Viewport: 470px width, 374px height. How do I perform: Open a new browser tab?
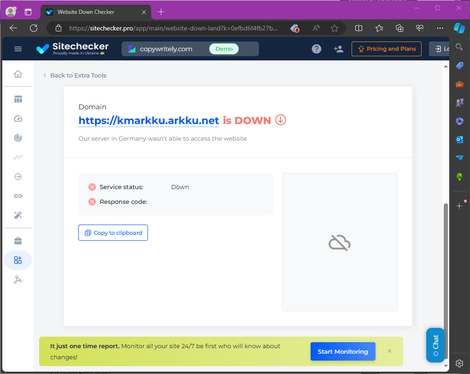[161, 12]
